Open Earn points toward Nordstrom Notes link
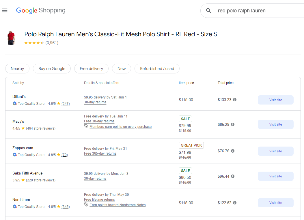The image size is (304, 220). click(118, 205)
